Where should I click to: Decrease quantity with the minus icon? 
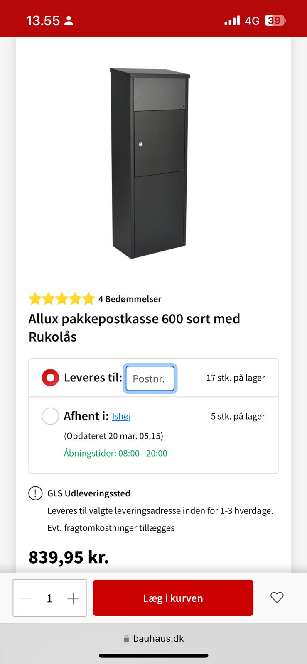tap(26, 598)
